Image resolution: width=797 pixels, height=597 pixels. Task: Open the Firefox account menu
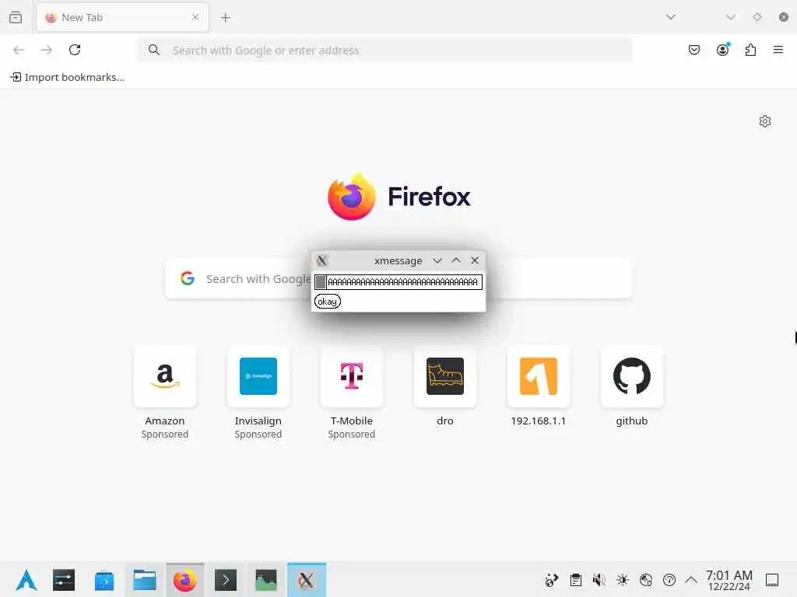tap(723, 49)
